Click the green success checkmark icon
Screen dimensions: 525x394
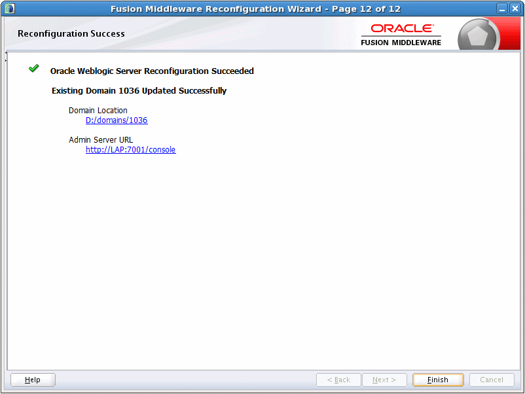click(34, 68)
